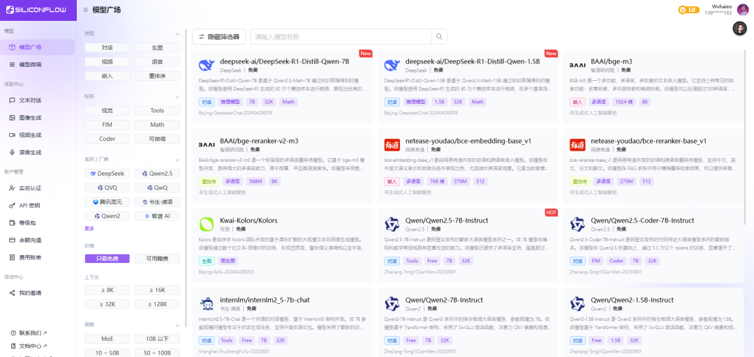Open 费用账单 in the sidebar
This screenshot has height=357, width=754.
38,257
